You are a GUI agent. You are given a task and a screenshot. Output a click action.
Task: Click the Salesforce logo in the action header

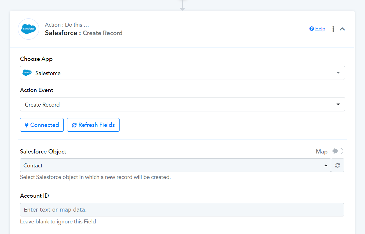click(29, 29)
